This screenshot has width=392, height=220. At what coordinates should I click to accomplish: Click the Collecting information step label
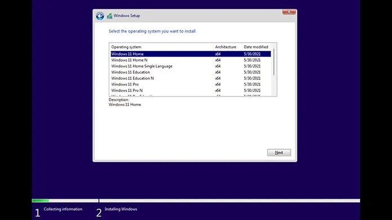(x=63, y=209)
